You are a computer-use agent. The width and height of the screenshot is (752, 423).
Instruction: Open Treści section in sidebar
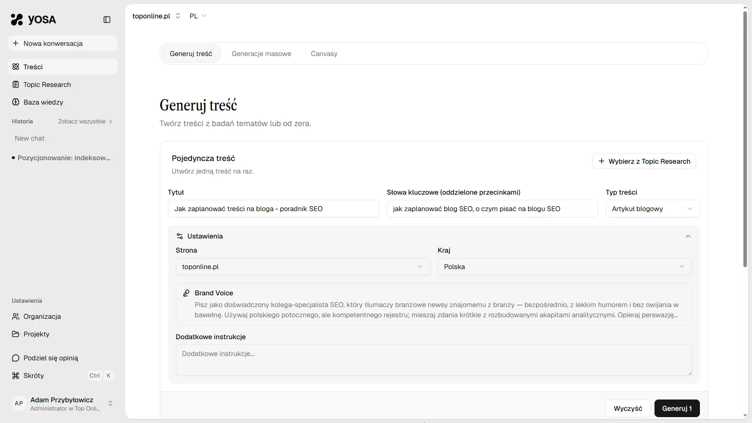(x=33, y=67)
